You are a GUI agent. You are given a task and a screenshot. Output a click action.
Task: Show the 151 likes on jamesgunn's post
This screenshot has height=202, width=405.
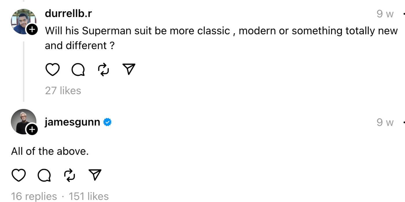89,197
